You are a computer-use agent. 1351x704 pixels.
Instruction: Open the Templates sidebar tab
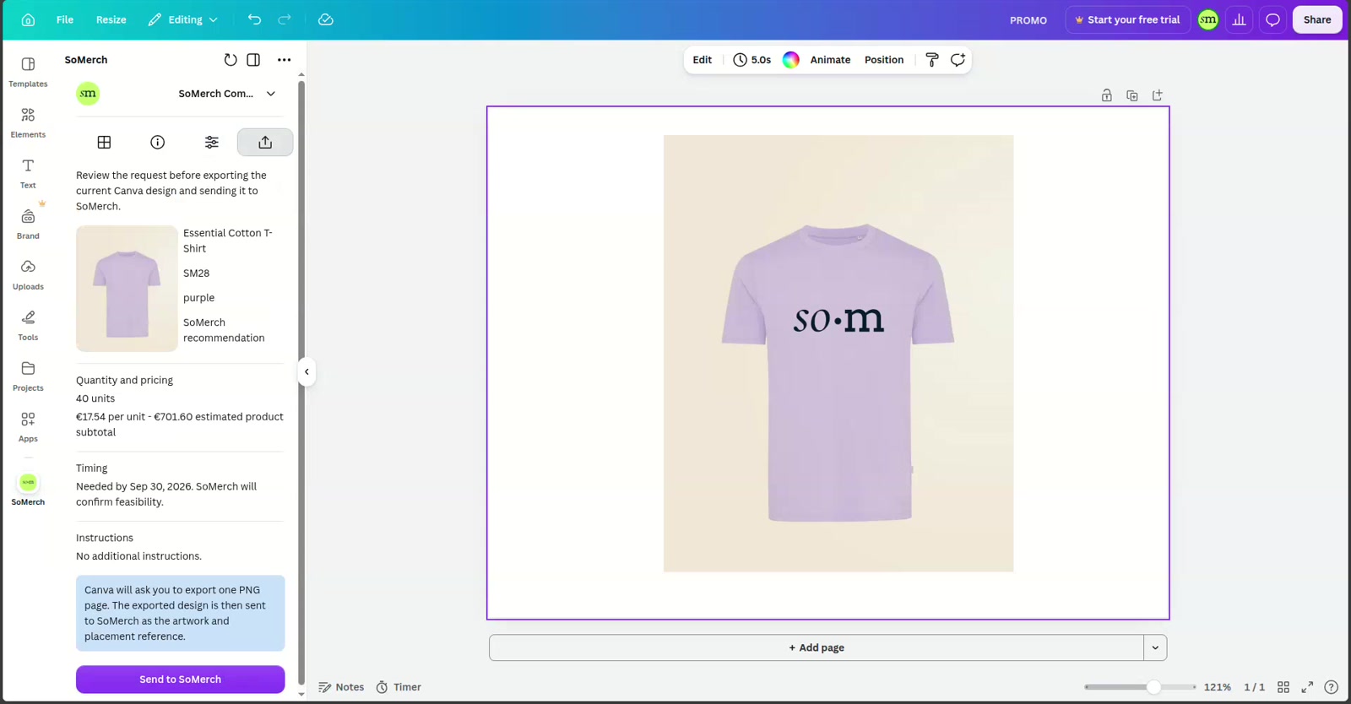[28, 72]
